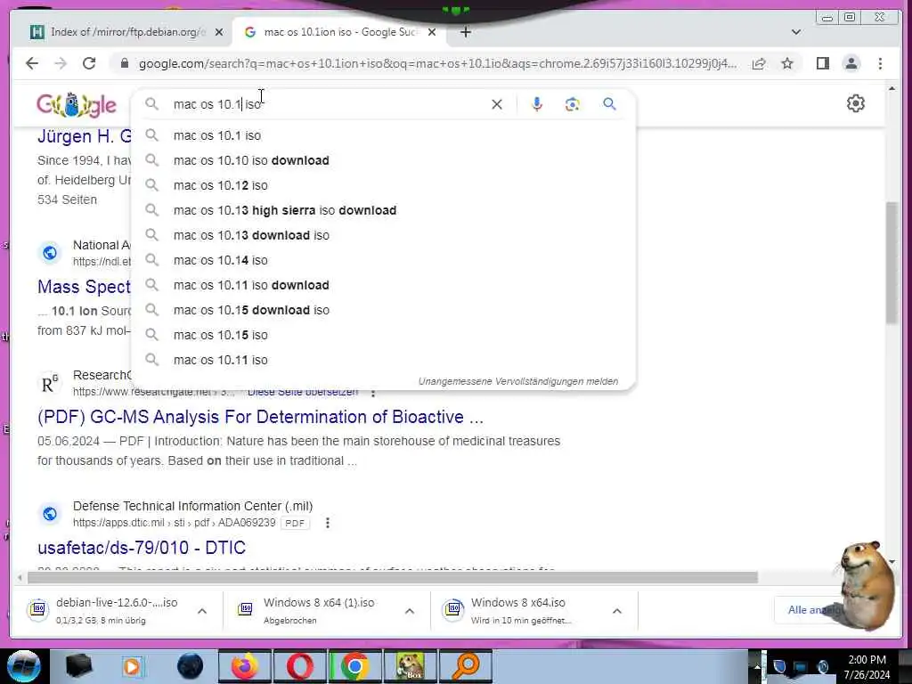Expand debian-live-12.6.0 download options
This screenshot has width=912, height=684.
click(x=202, y=611)
